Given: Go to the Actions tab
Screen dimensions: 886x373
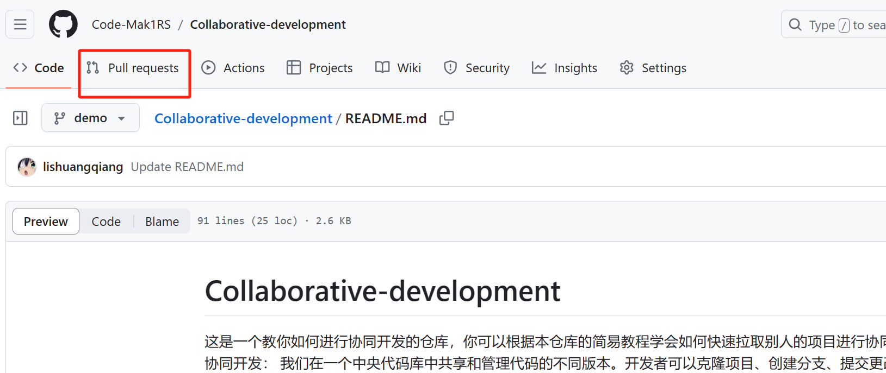Looking at the screenshot, I should pyautogui.click(x=233, y=68).
